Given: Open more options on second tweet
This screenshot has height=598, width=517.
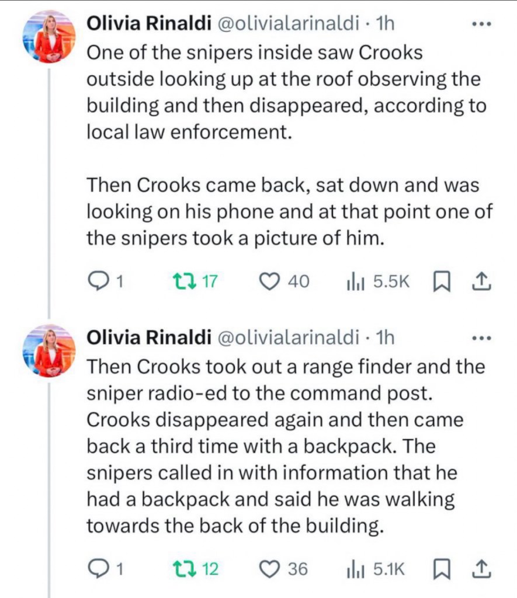Looking at the screenshot, I should coord(482,338).
